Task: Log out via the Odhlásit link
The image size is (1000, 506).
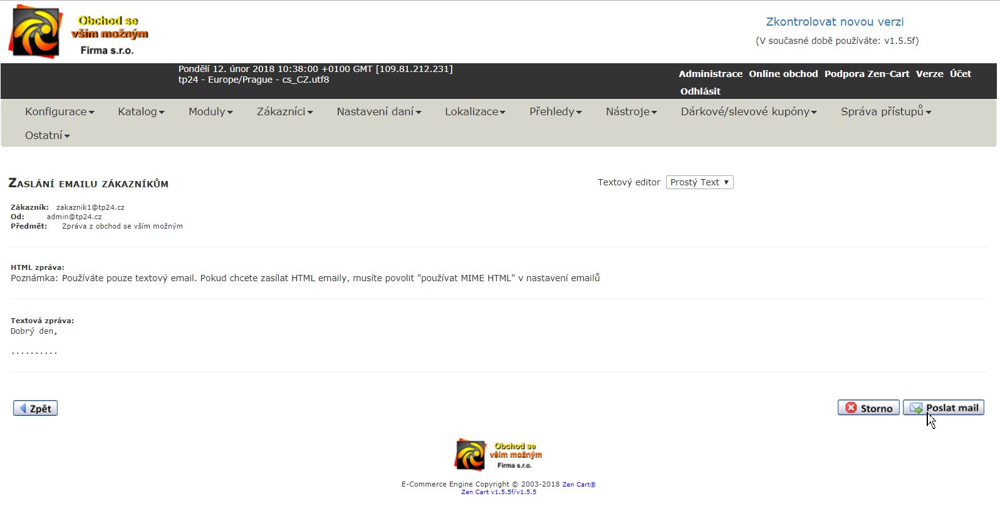Action: 700,91
